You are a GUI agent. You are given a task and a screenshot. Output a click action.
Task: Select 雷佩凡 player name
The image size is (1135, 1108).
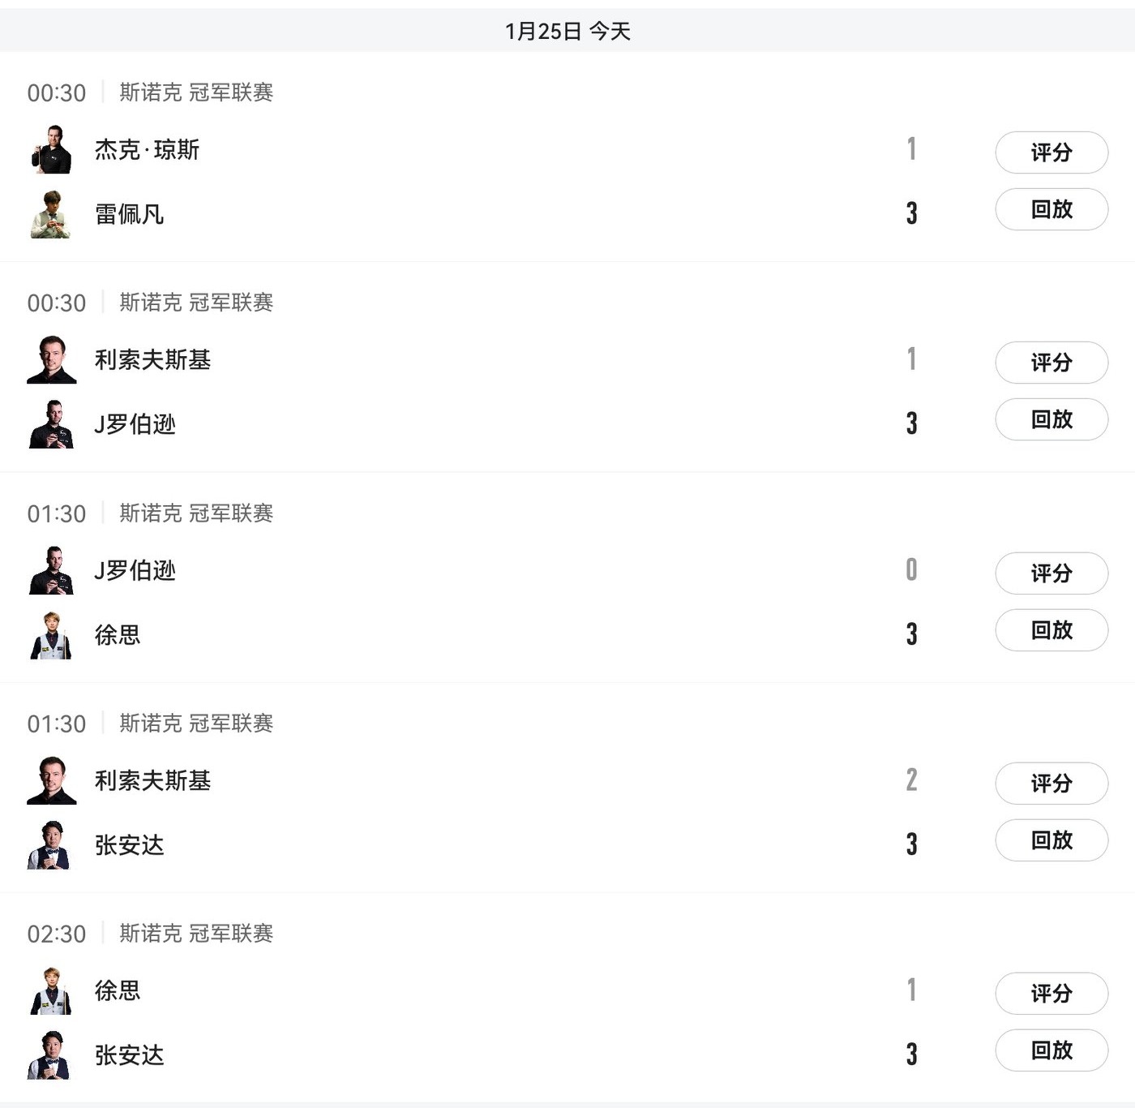(130, 214)
